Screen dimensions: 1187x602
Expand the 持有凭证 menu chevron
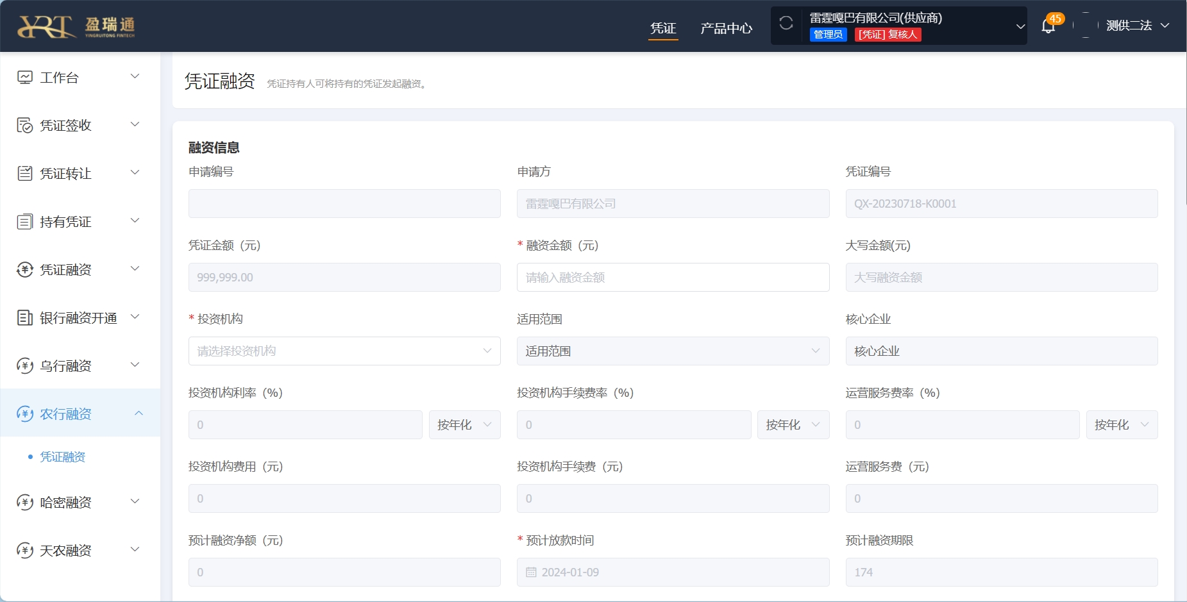(x=135, y=221)
